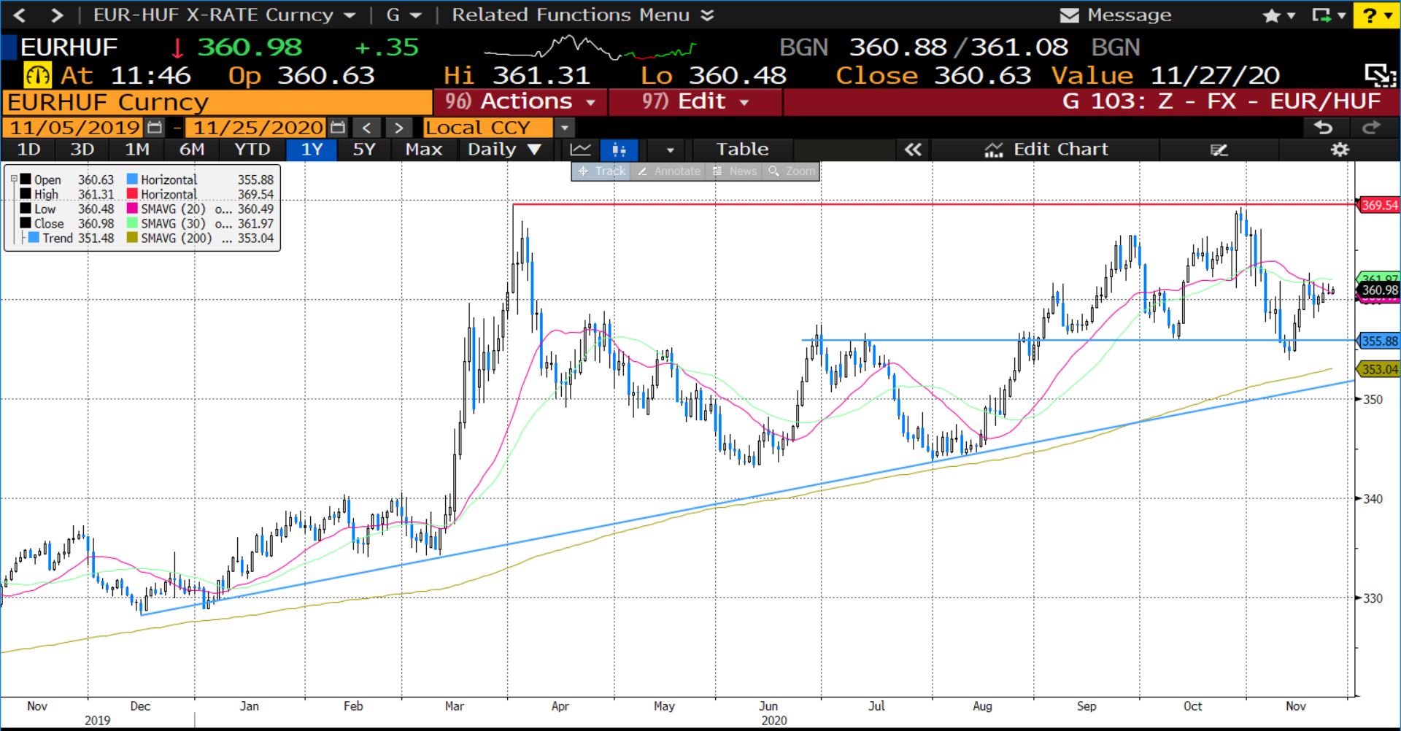The width and height of the screenshot is (1401, 731).
Task: Click the Edit Chart button
Action: pyautogui.click(x=1046, y=150)
